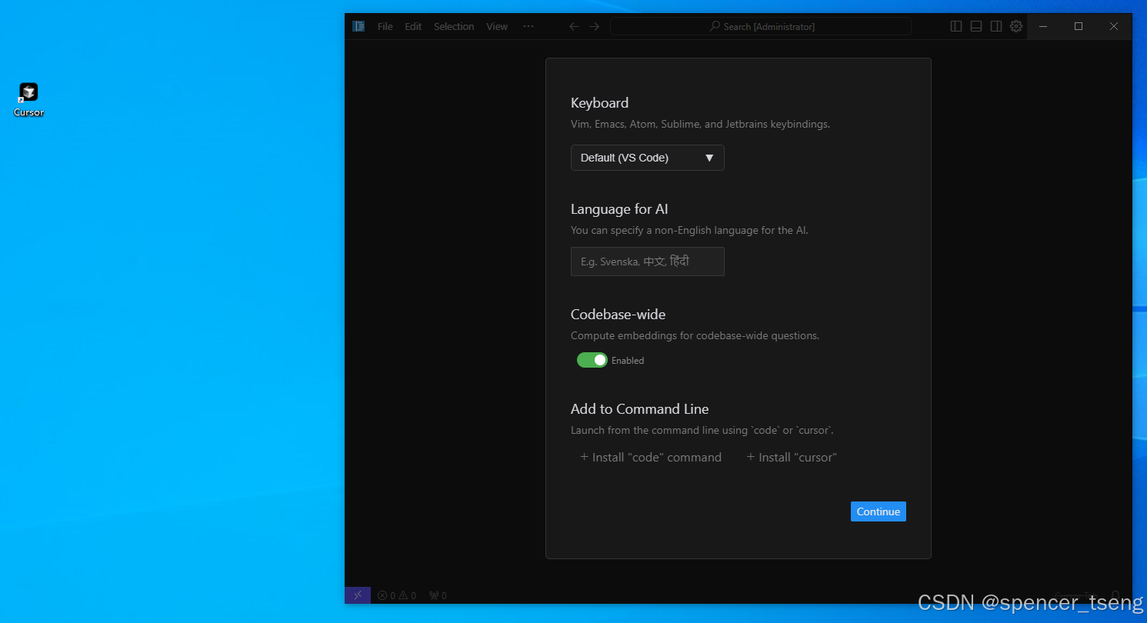The image size is (1147, 623).
Task: Toggle the primary side bar layout icon
Action: pos(956,26)
